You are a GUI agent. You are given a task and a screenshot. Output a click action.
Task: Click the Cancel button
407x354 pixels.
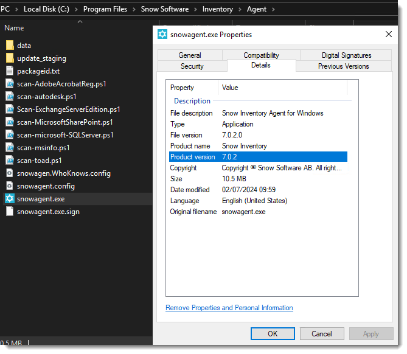322,334
